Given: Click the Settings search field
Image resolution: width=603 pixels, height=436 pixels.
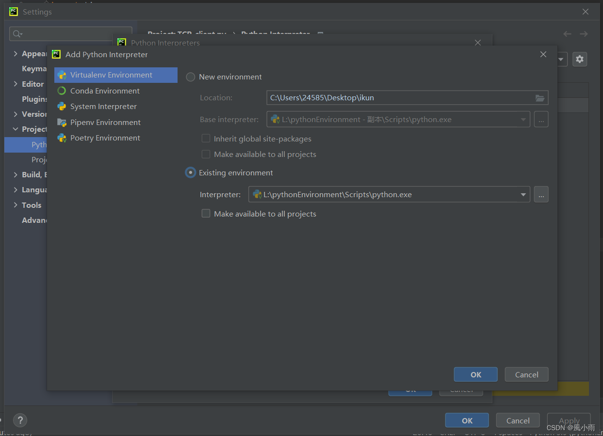Looking at the screenshot, I should (x=71, y=33).
